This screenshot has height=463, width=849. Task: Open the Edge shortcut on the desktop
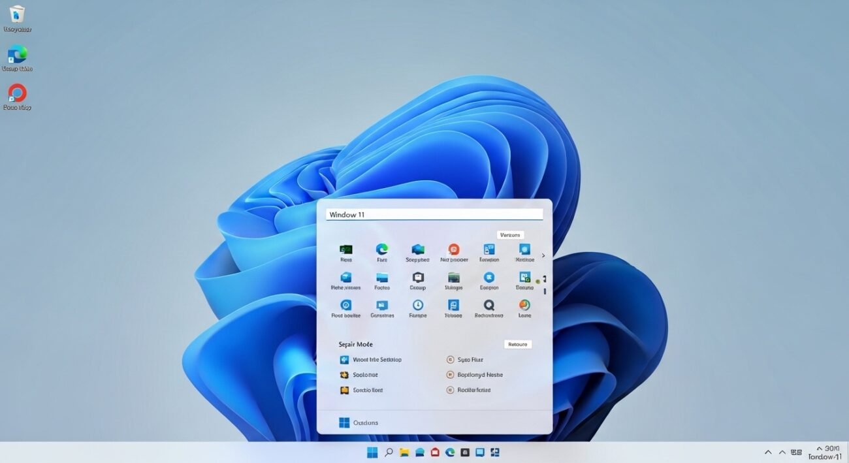(x=17, y=55)
